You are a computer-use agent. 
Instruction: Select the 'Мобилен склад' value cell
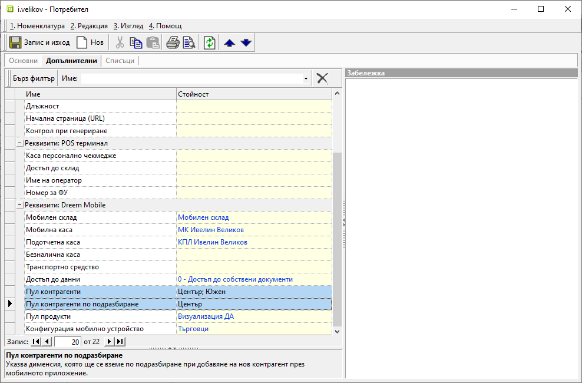[x=253, y=217]
